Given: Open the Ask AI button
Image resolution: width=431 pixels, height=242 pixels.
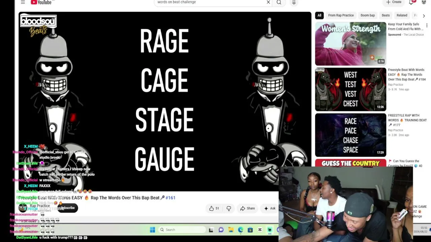Looking at the screenshot, I should (x=270, y=208).
